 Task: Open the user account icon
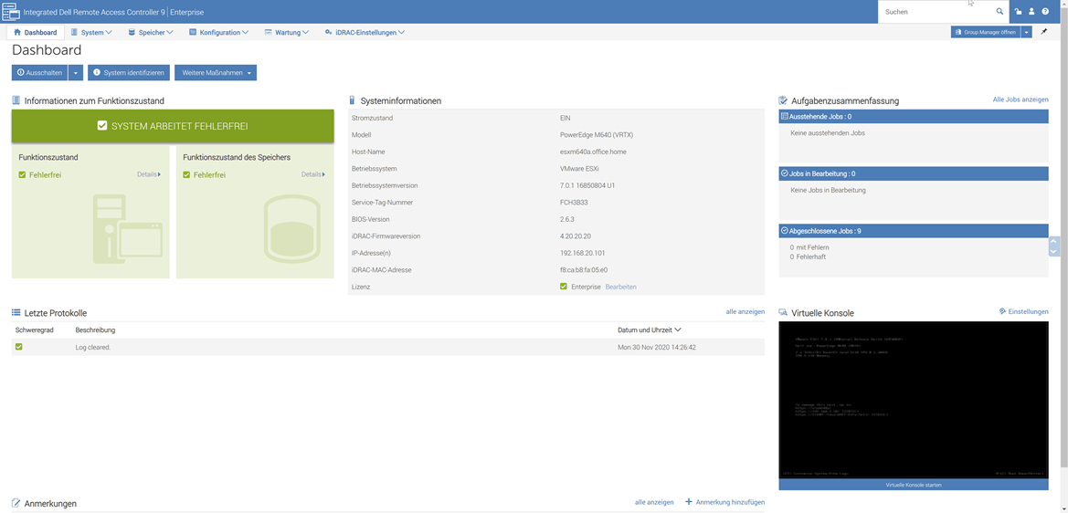(x=1031, y=12)
